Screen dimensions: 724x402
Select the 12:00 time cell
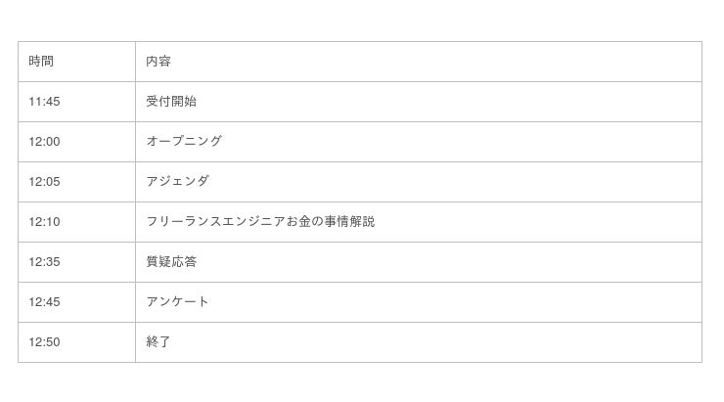[x=44, y=142]
